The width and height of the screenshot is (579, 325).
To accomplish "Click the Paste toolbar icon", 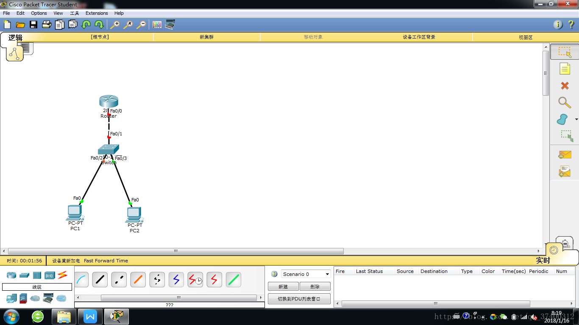I will click(73, 25).
